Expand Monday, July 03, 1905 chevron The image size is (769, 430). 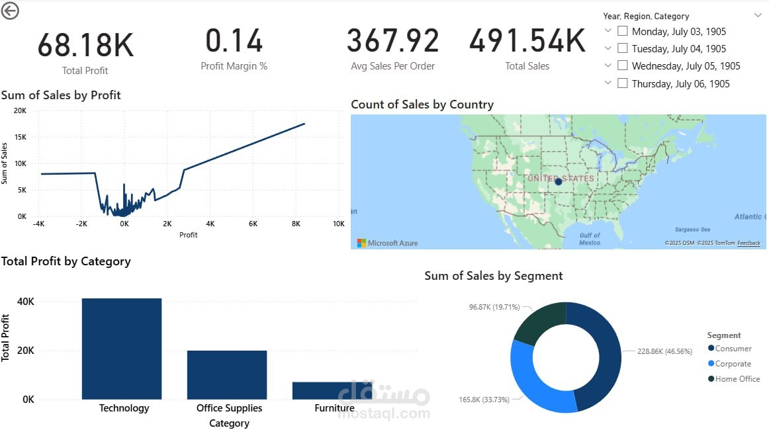[608, 31]
